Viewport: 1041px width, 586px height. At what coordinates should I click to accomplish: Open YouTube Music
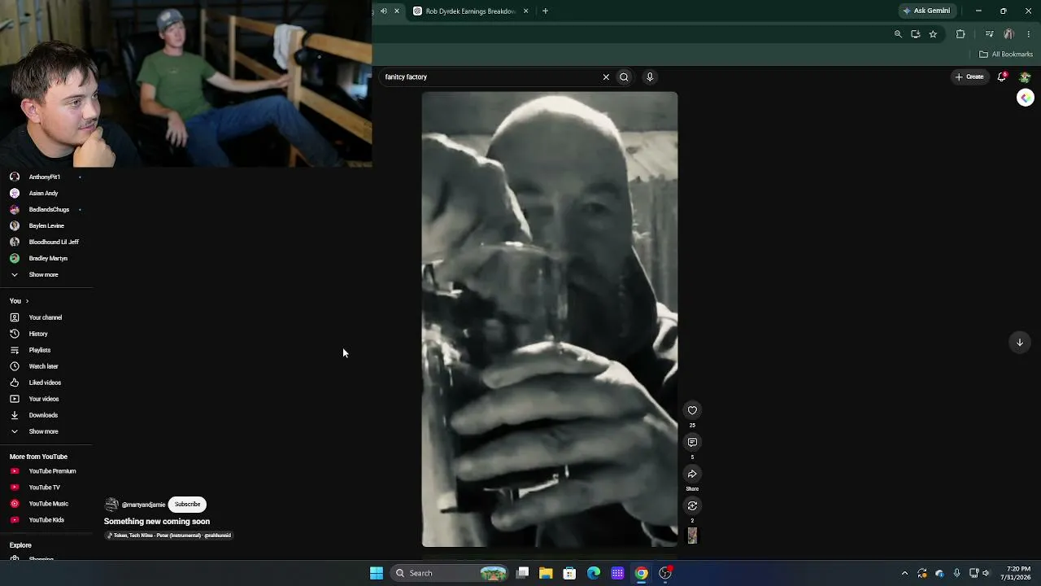coord(46,504)
